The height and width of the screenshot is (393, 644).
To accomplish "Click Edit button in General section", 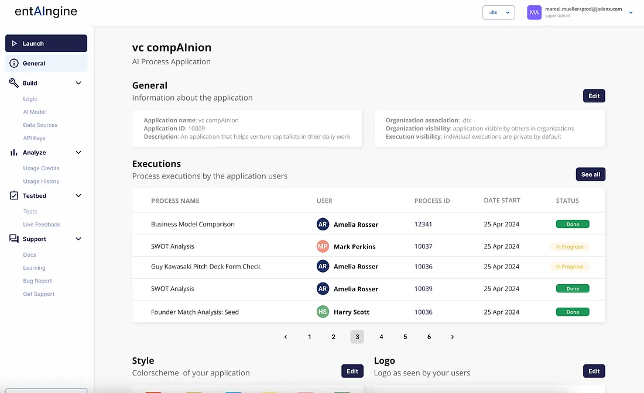I will 594,96.
